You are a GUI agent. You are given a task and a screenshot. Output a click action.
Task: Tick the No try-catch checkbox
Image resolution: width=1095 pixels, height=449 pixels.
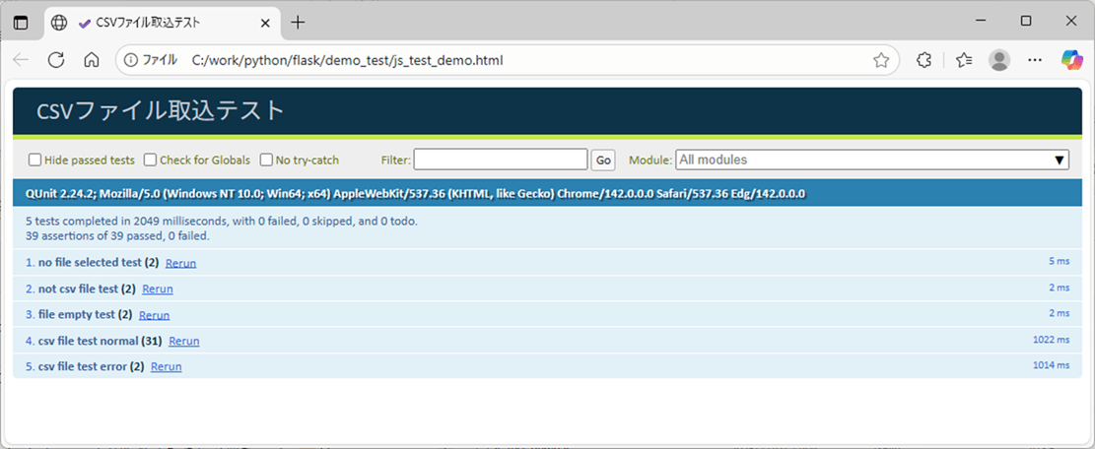(266, 160)
